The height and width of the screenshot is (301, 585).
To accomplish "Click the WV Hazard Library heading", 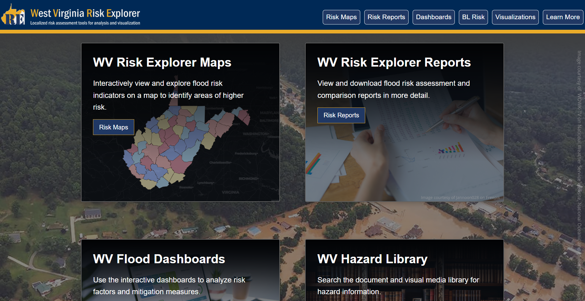I will (x=372, y=259).
